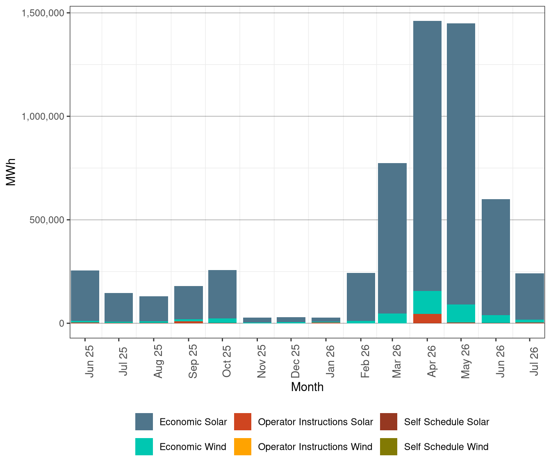Click the 1,000,000 y-axis tick label
The image size is (551, 468).
(43, 116)
